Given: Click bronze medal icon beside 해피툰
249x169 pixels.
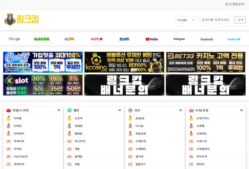Looking at the screenshot, I should [x=69, y=133].
